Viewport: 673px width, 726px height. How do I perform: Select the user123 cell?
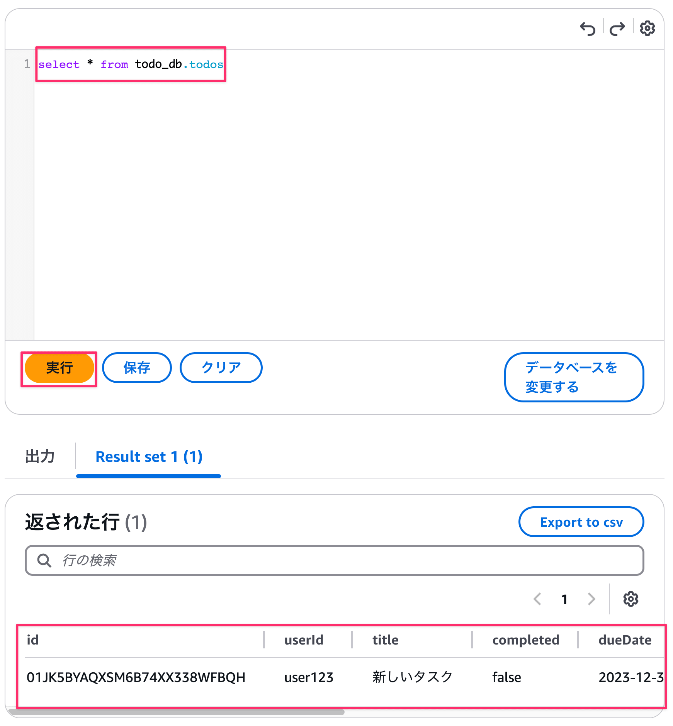coord(309,677)
